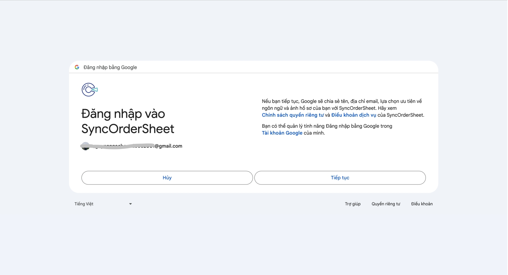Viewport: 508px width, 275px height.
Task: Click the Google "G" logo
Action: pos(77,67)
